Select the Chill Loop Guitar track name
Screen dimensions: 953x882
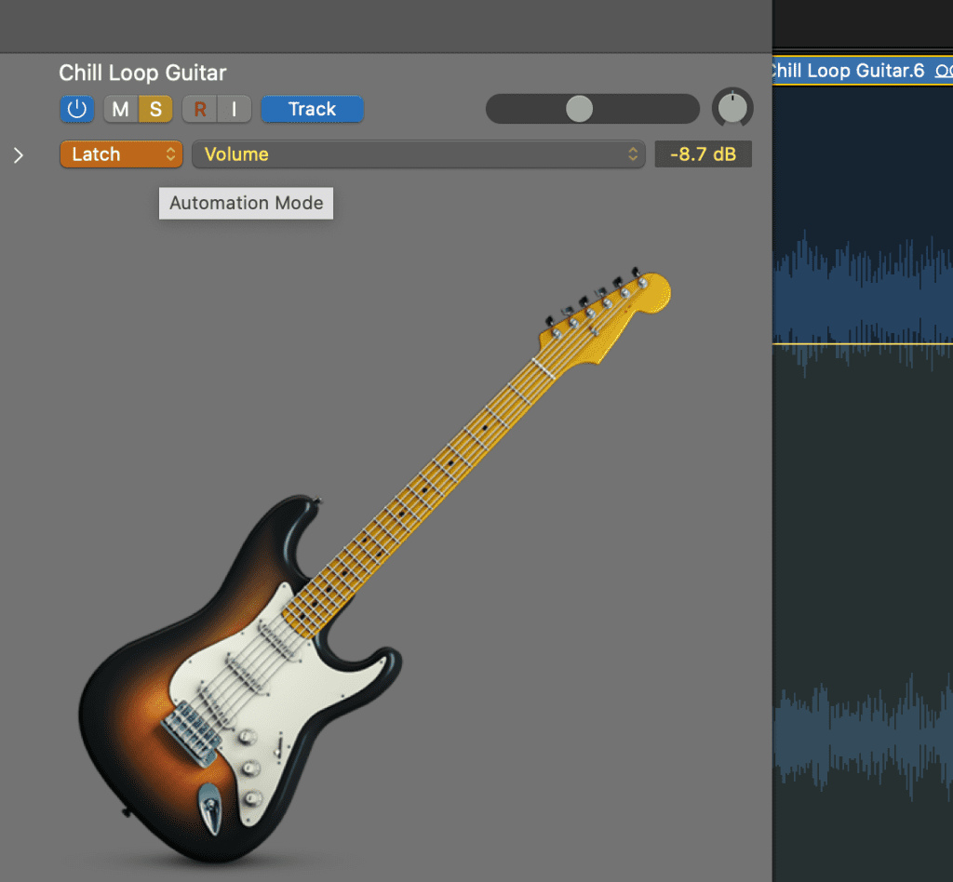(x=142, y=73)
